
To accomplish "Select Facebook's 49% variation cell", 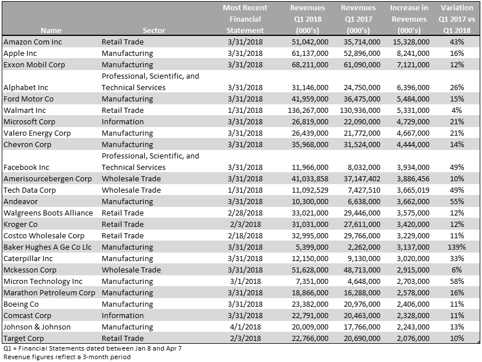I will pos(457,167).
